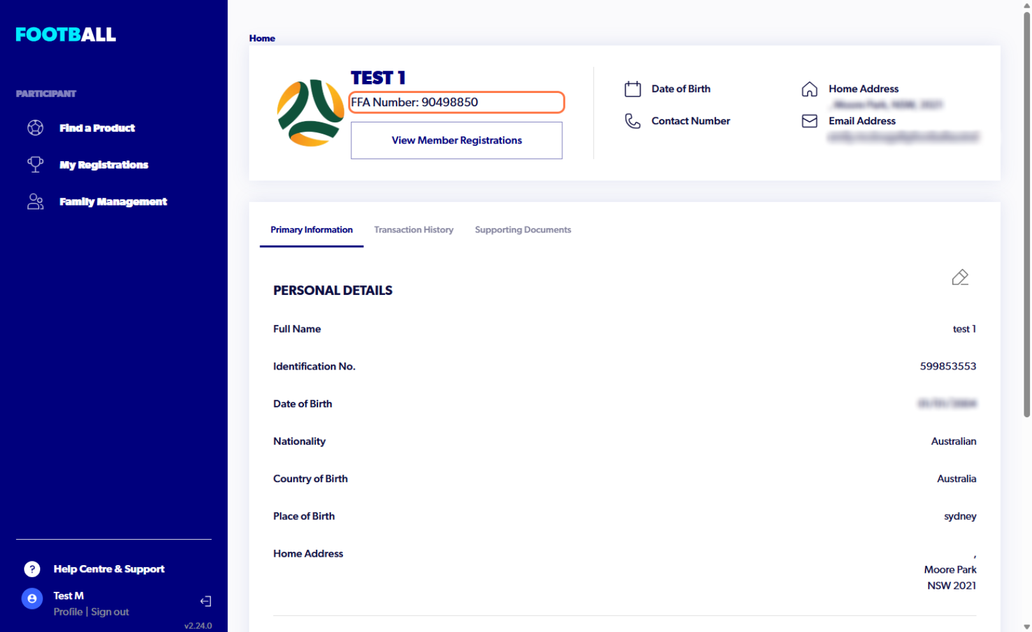
Task: Click the Nationality value Australian
Action: click(x=954, y=442)
